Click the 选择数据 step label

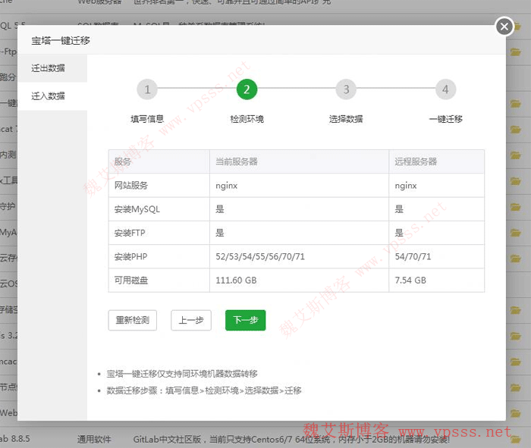[346, 119]
